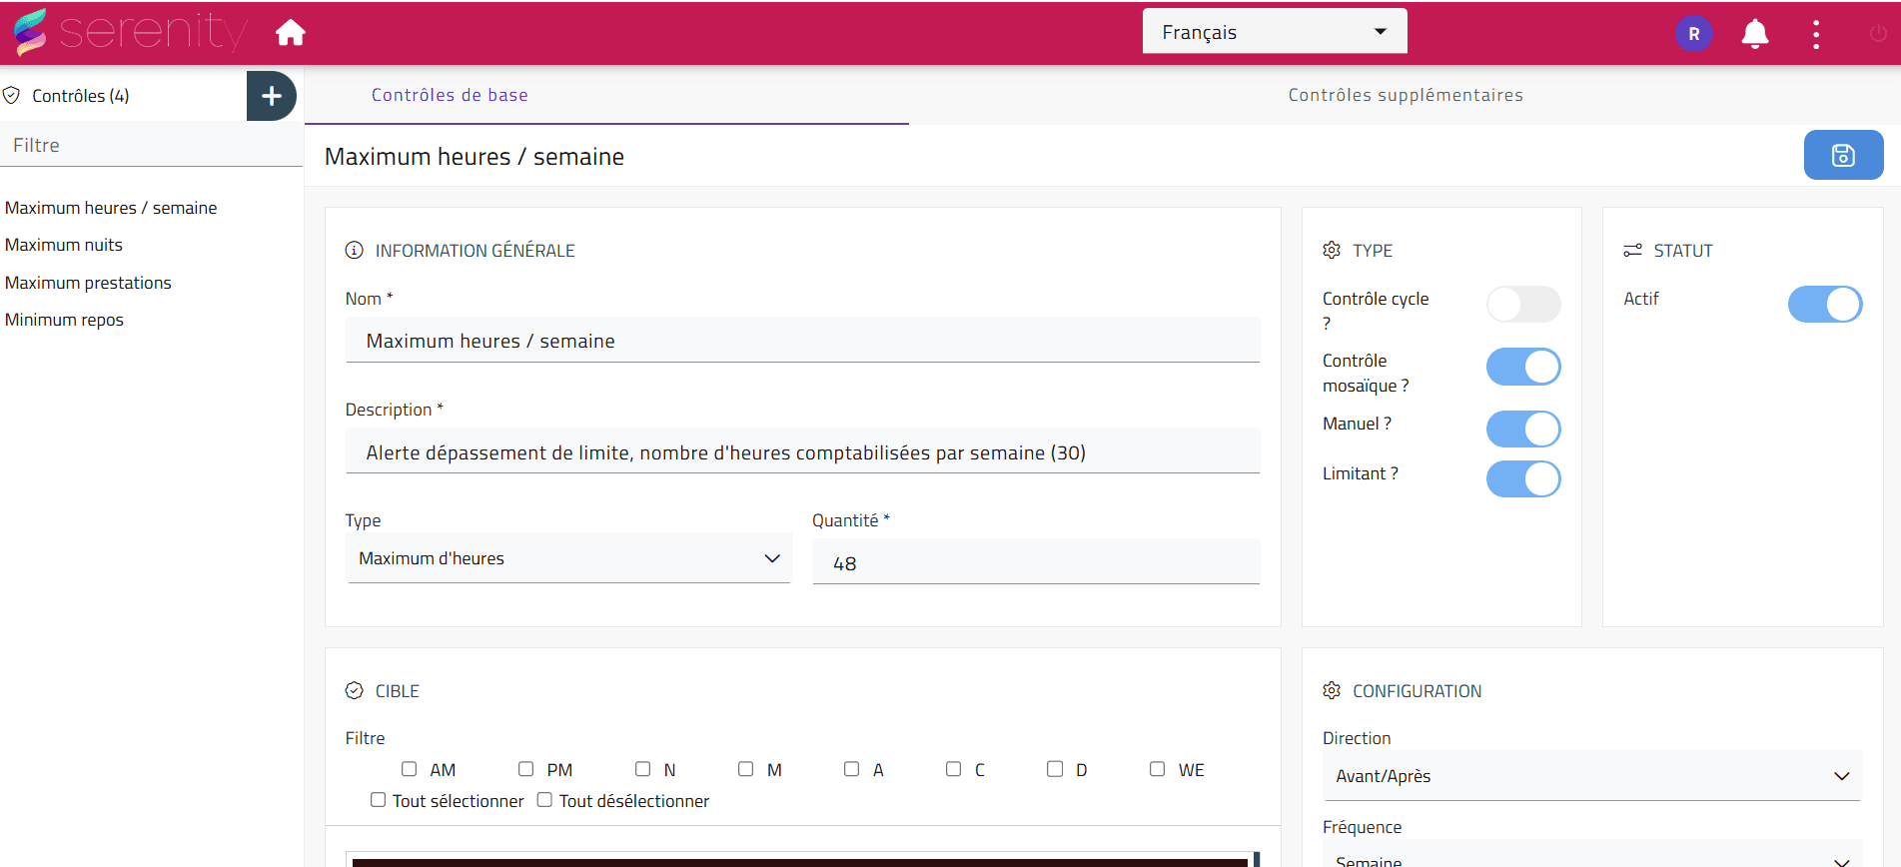This screenshot has height=867, width=1901.
Task: Open Maximum nuits in the sidebar
Action: (x=64, y=245)
